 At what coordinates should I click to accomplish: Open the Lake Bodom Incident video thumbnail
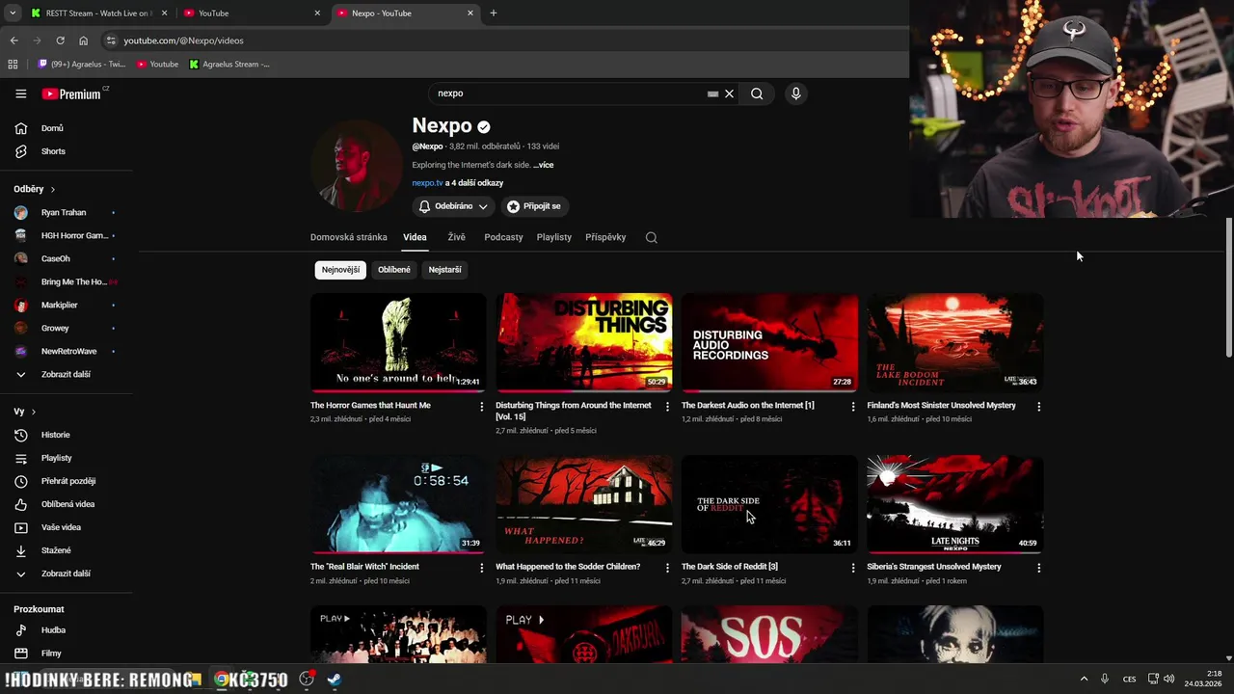(x=954, y=342)
